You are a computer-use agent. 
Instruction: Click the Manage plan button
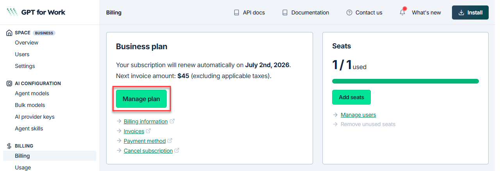click(x=141, y=99)
